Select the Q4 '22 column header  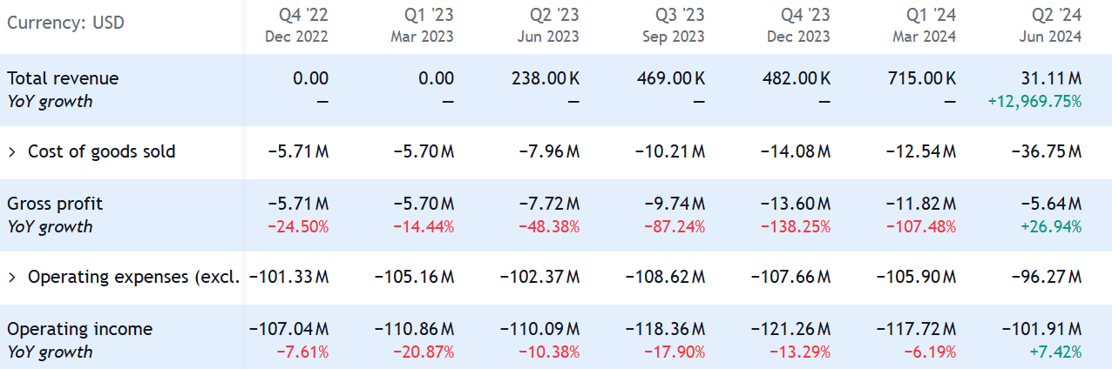(x=296, y=26)
